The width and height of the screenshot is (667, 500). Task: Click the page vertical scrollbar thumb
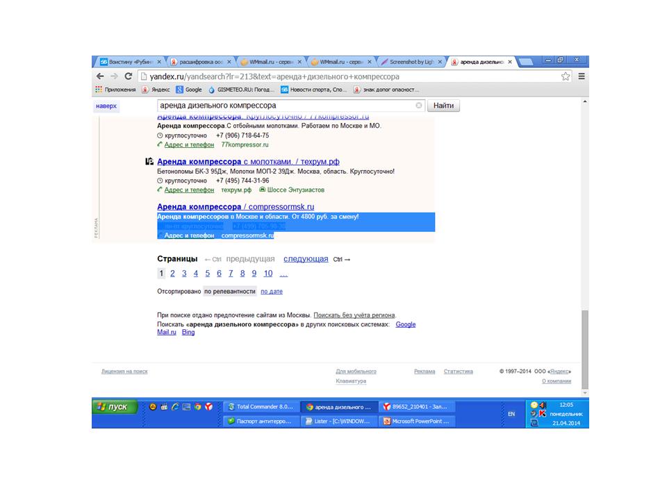click(x=585, y=349)
